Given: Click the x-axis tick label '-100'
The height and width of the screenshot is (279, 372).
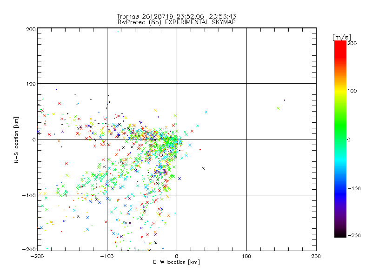Looking at the screenshot, I should (x=107, y=257).
